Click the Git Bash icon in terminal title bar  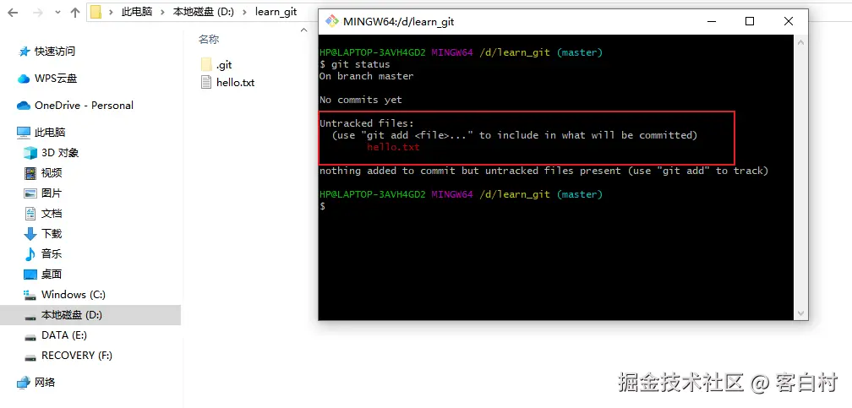[331, 21]
